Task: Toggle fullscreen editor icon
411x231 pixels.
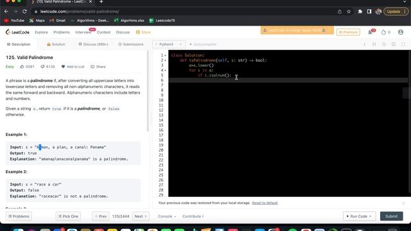Action: 403,44
